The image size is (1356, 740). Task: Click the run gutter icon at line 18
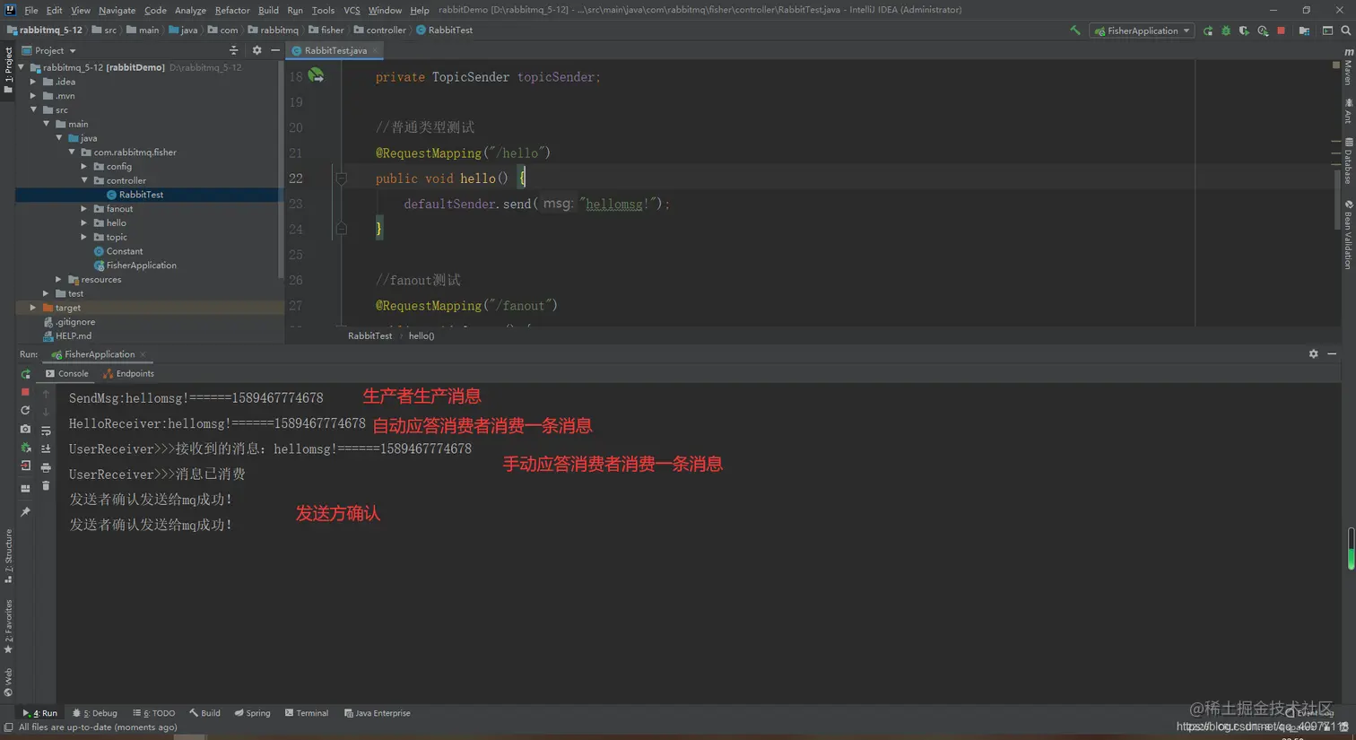(316, 76)
